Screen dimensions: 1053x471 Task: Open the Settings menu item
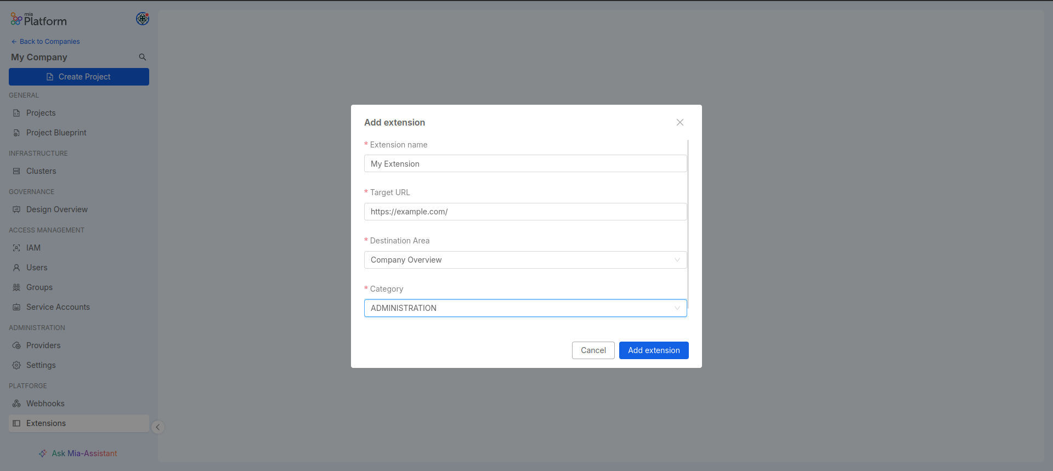pos(79,365)
